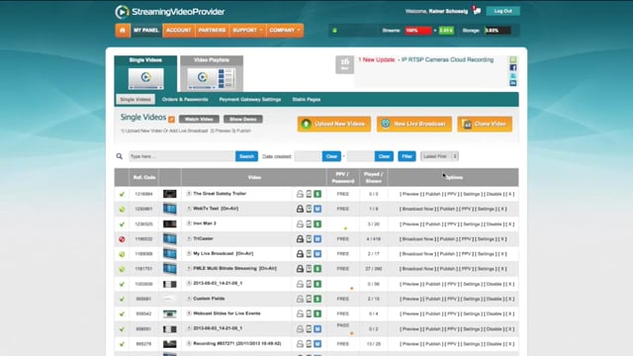Image resolution: width=633 pixels, height=356 pixels.
Task: Open the Account menu item
Action: click(x=178, y=31)
